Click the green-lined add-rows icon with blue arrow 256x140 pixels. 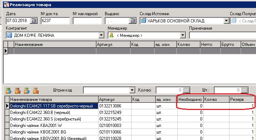tap(8, 91)
